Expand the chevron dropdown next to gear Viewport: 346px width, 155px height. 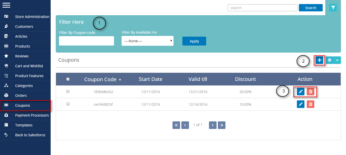[x=337, y=60]
